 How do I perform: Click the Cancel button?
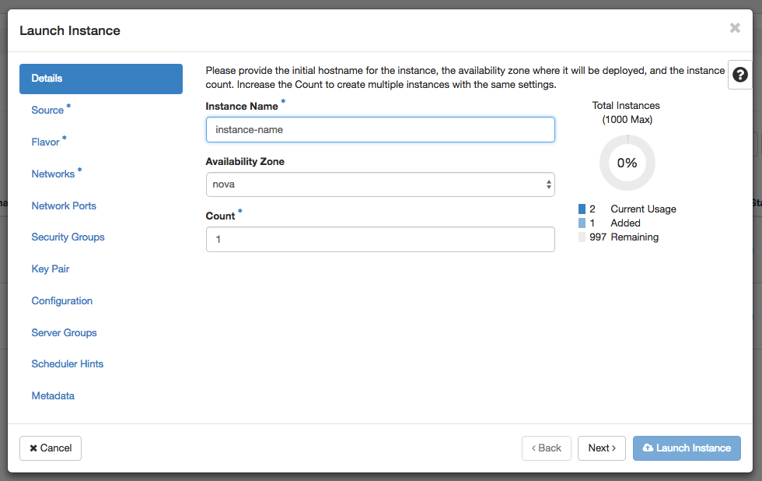tap(51, 448)
